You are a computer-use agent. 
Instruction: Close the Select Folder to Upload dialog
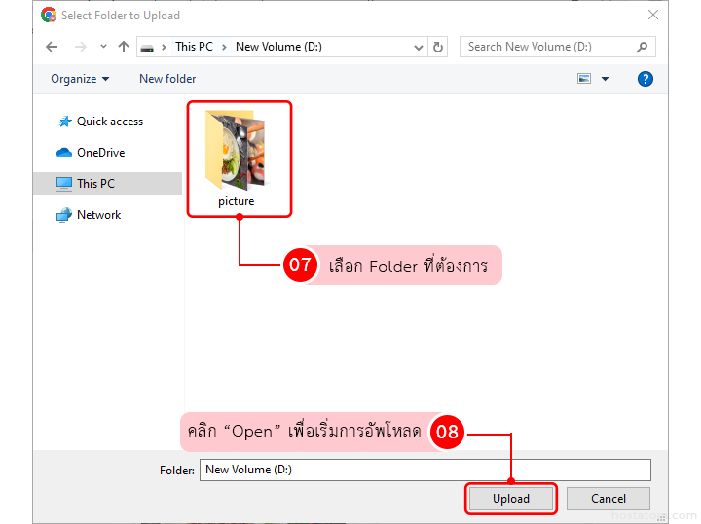652,16
